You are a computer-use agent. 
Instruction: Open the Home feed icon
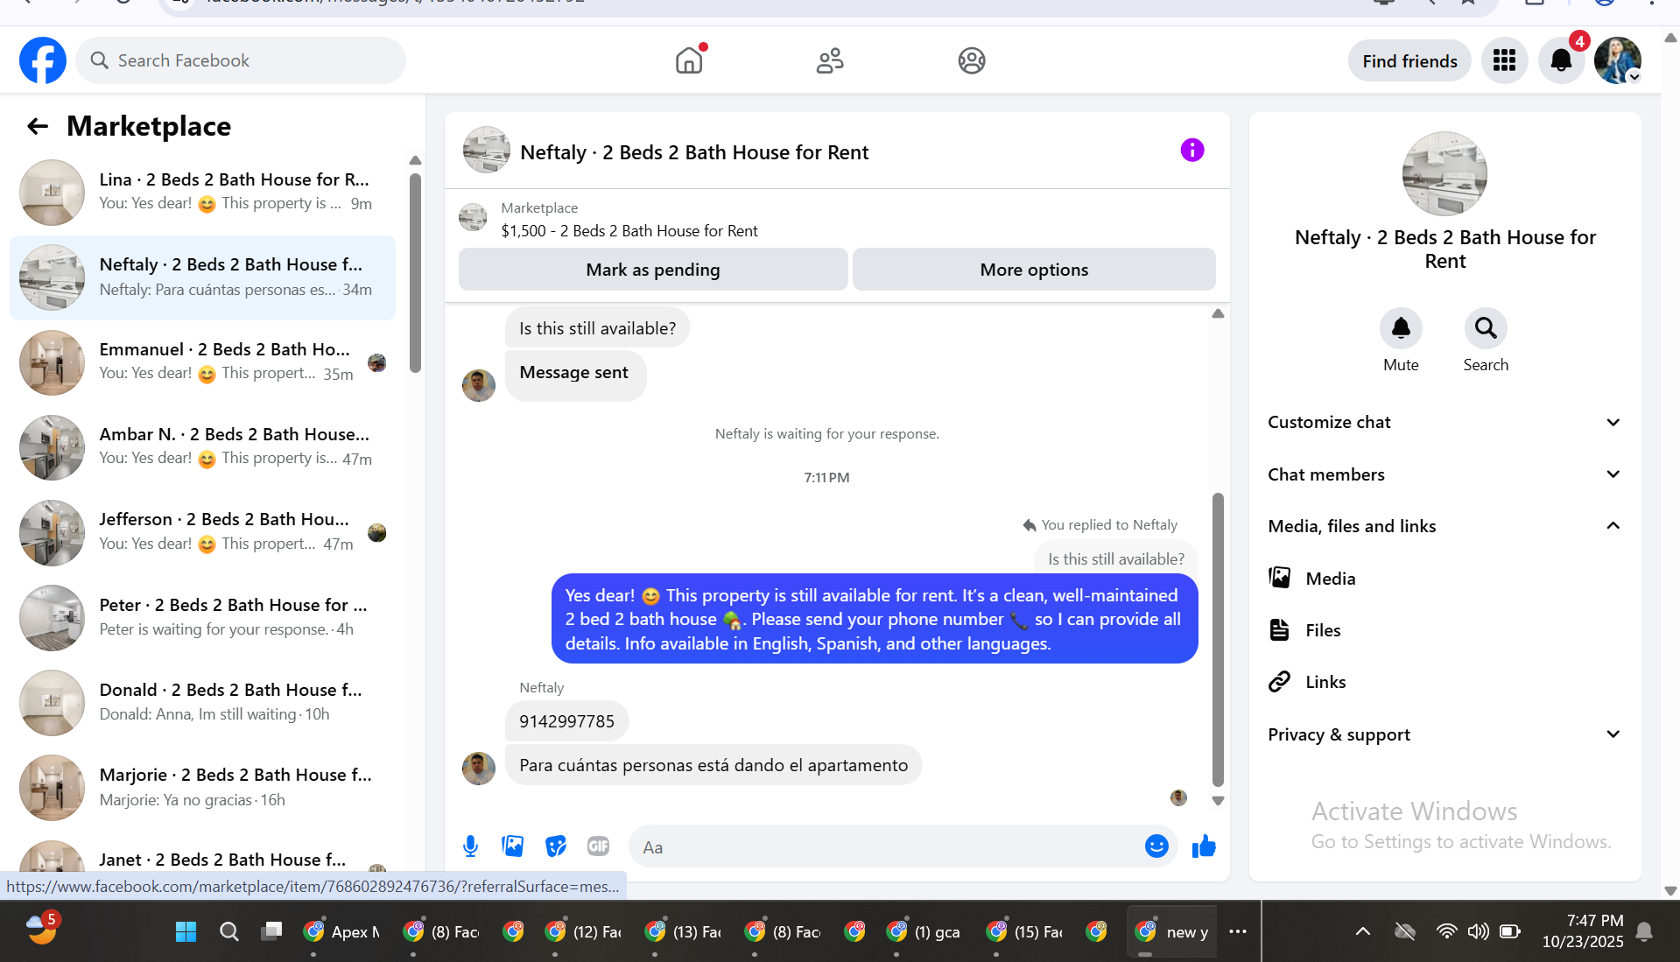pos(689,60)
